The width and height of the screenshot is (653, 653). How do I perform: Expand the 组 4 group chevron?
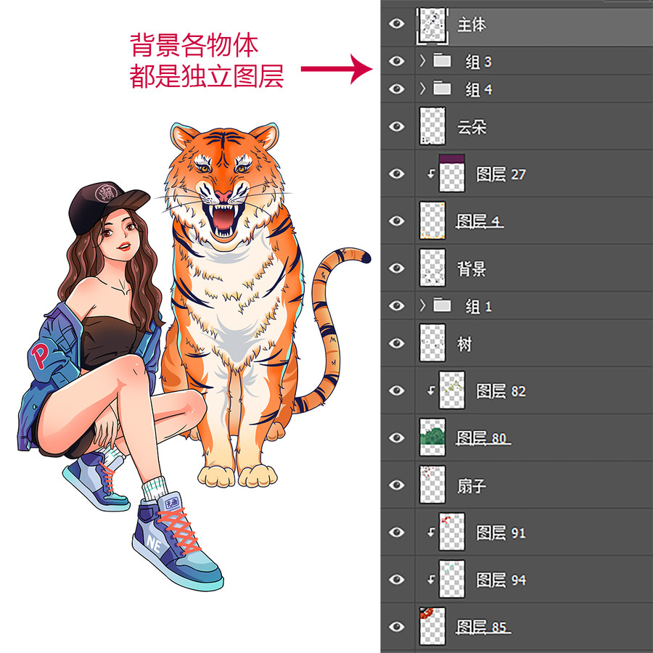pyautogui.click(x=423, y=89)
